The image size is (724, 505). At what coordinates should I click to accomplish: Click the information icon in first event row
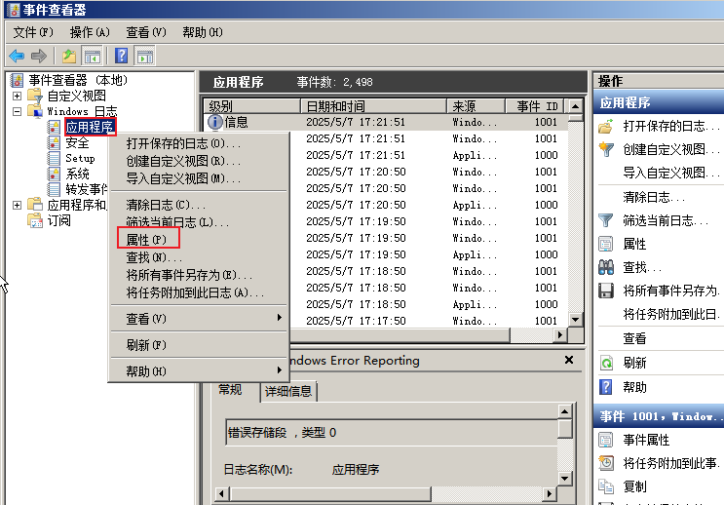(215, 122)
